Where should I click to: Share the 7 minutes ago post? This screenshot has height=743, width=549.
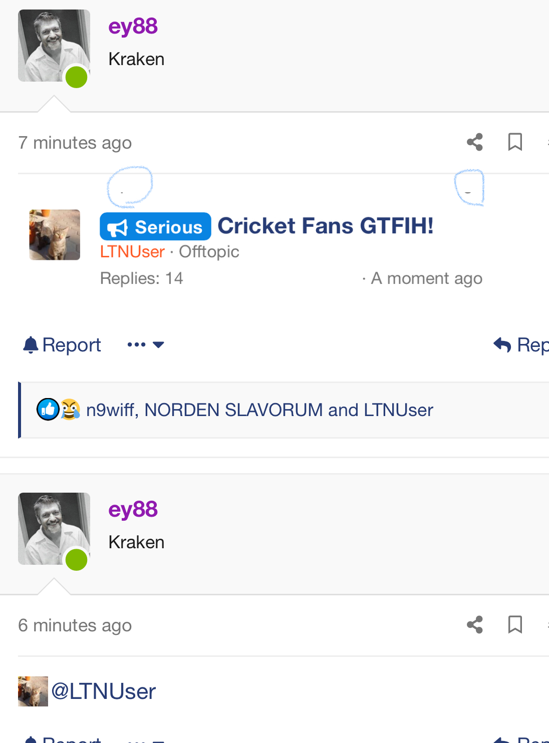click(475, 142)
